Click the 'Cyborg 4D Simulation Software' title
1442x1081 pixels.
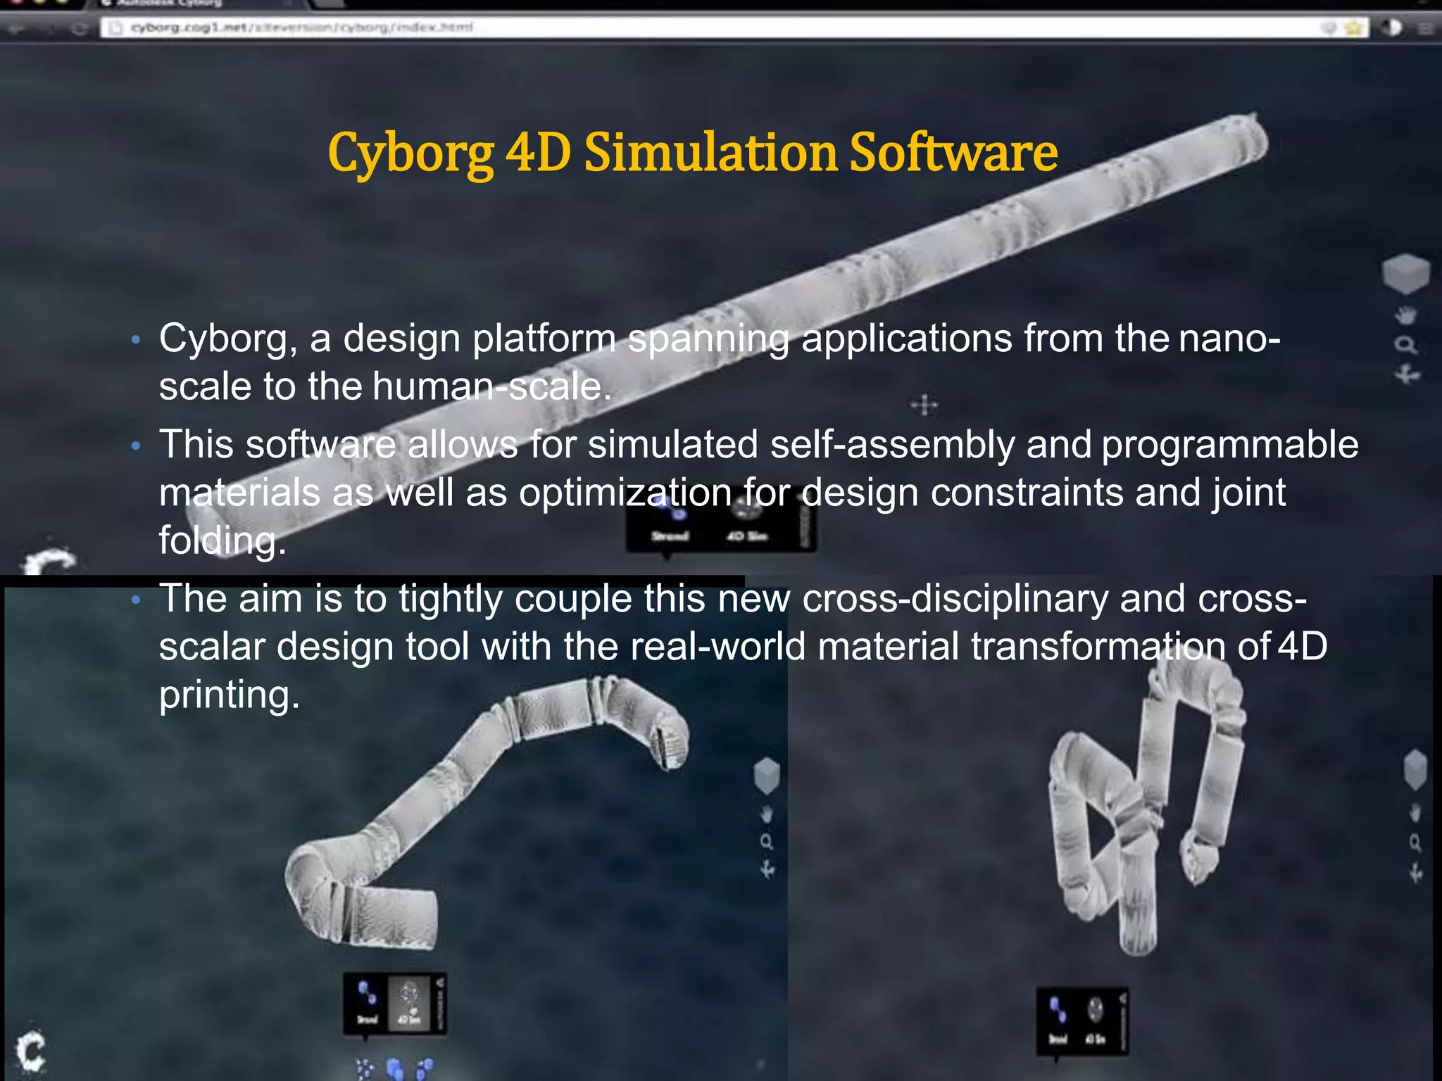(693, 153)
